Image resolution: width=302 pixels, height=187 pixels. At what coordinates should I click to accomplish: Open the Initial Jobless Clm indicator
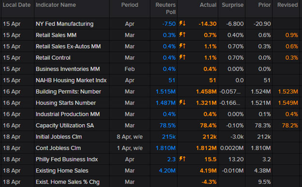[x=59, y=137]
